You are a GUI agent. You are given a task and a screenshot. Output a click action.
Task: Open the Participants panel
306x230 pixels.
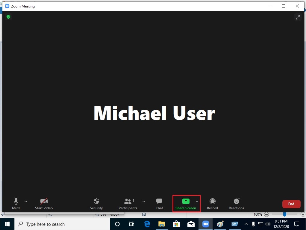(x=128, y=204)
